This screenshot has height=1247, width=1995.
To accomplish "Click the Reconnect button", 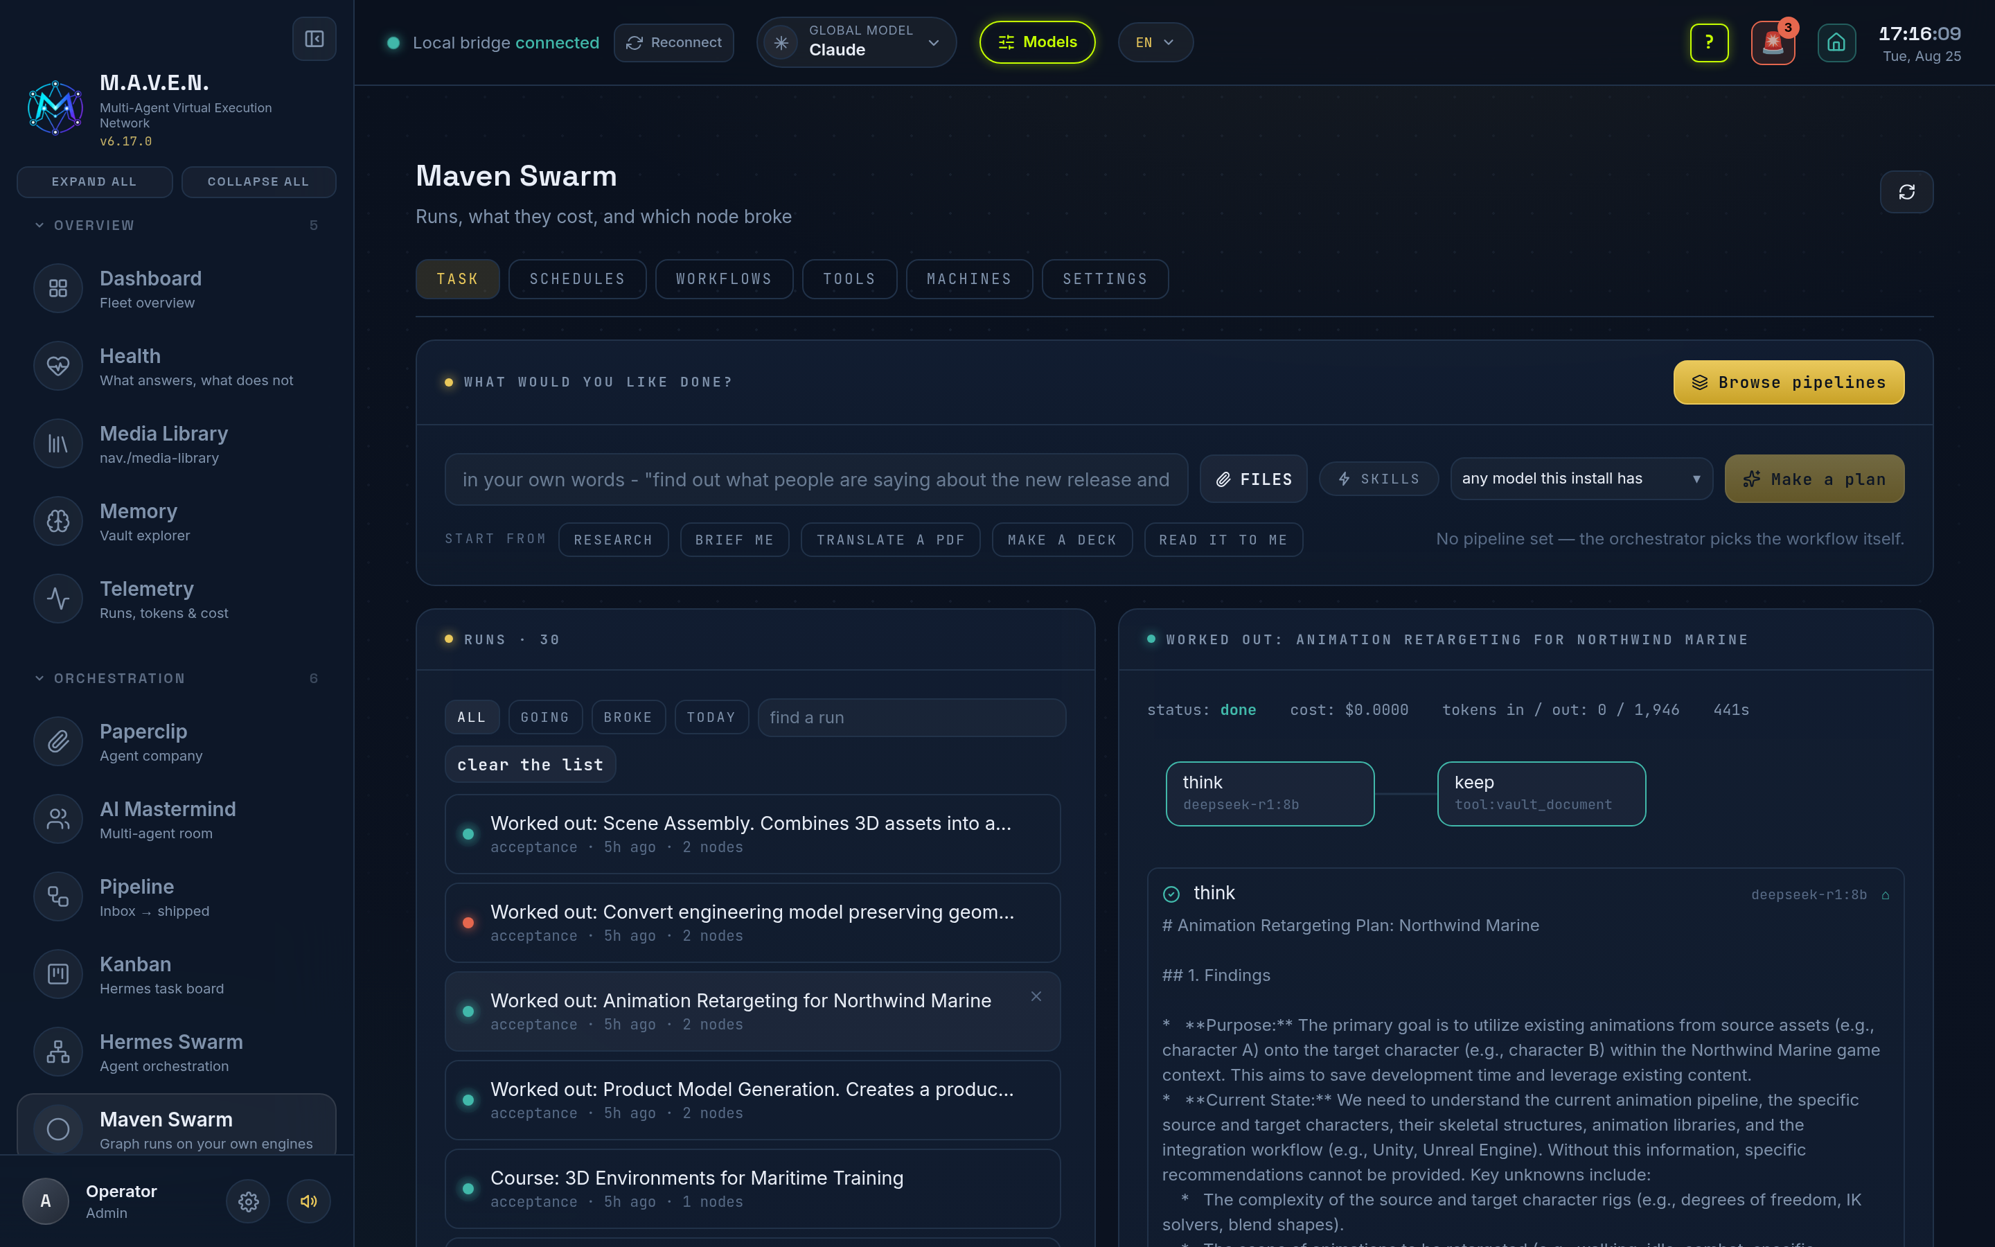I will pyautogui.click(x=673, y=42).
